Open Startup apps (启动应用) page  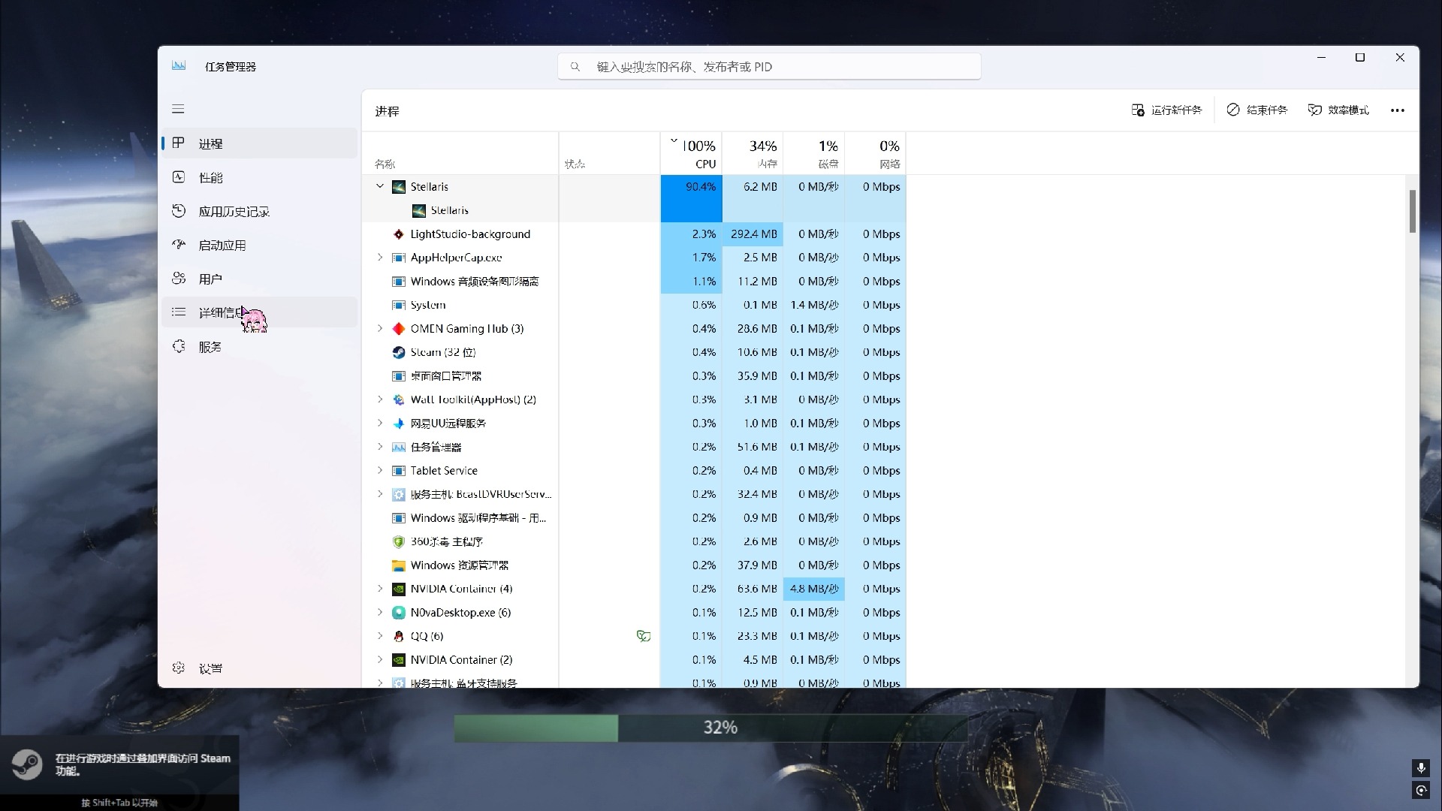point(222,246)
